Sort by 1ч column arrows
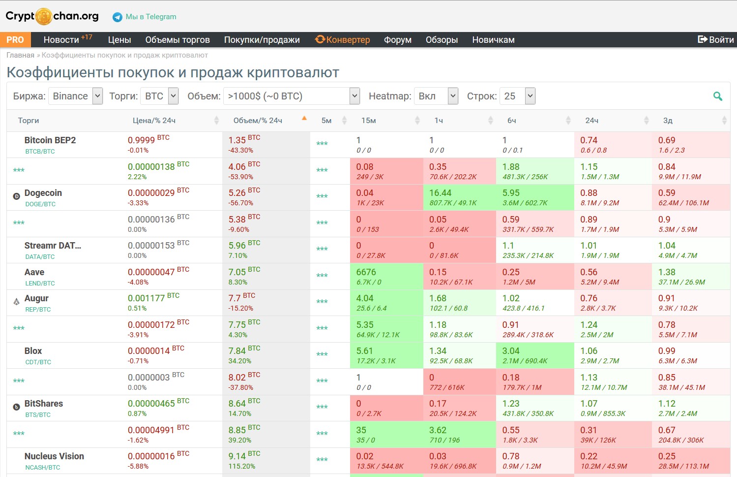The image size is (737, 477). tap(490, 121)
